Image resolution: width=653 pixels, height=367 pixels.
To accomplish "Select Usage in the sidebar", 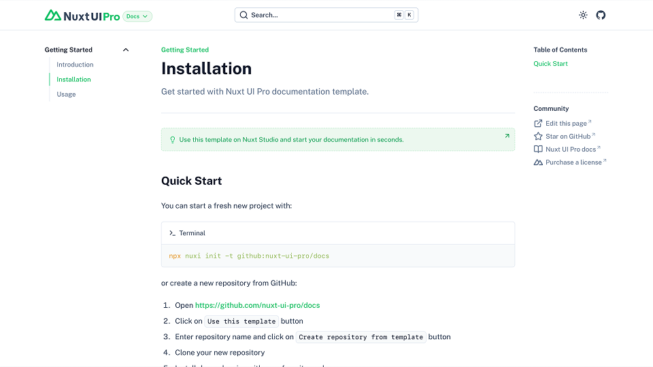I will point(66,94).
